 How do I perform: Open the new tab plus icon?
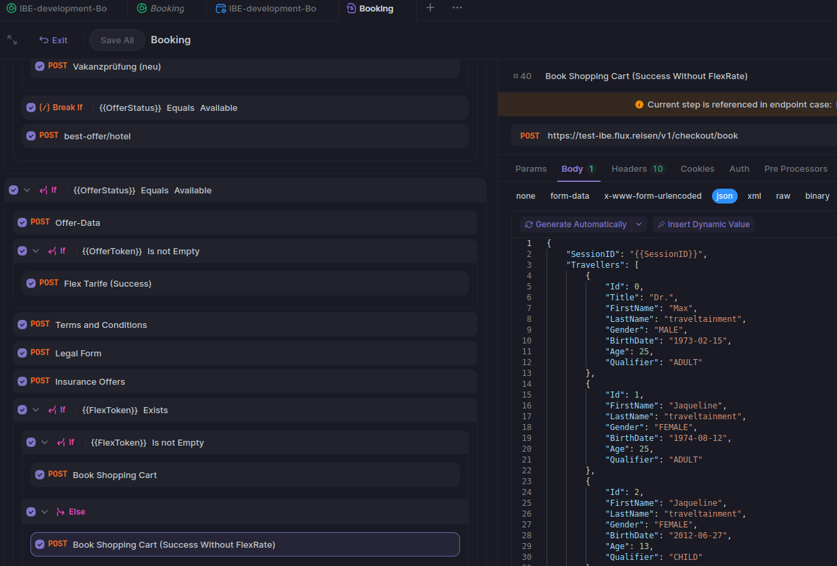[x=430, y=7]
